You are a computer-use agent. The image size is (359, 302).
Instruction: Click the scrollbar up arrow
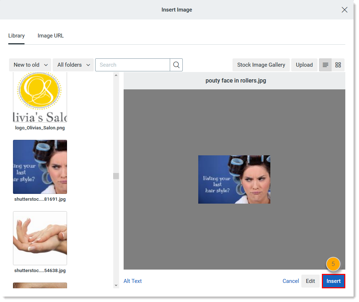116,75
